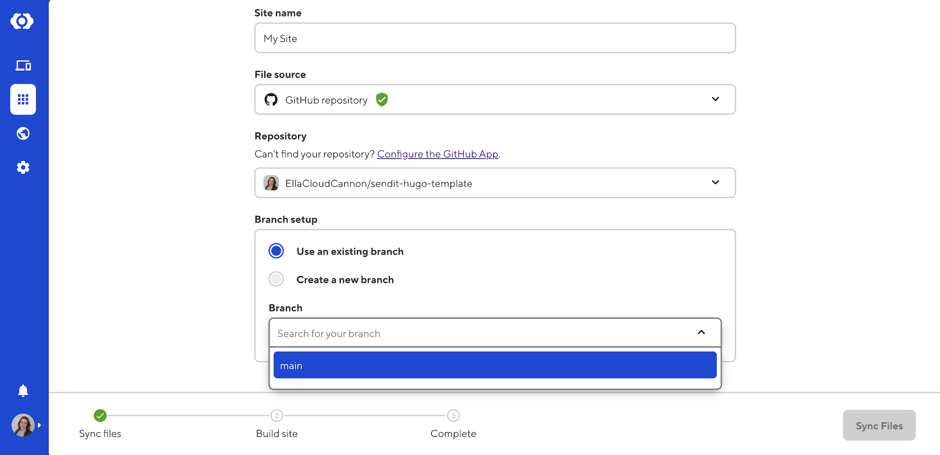
Task: Open notifications bell icon
Action: point(23,390)
